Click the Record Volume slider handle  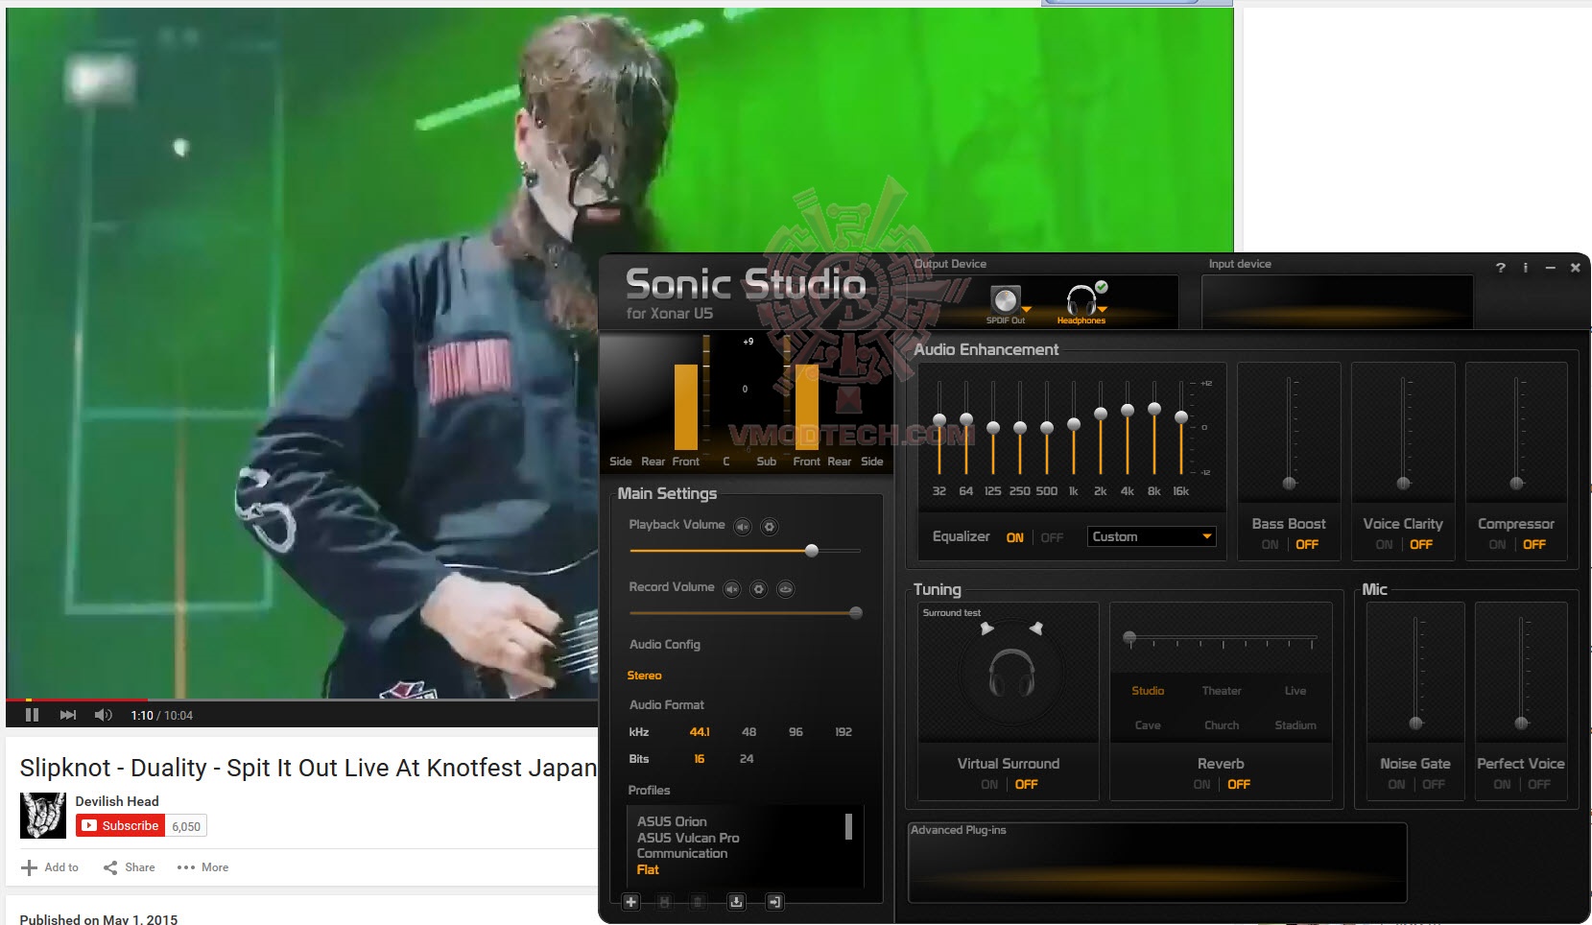click(x=856, y=613)
